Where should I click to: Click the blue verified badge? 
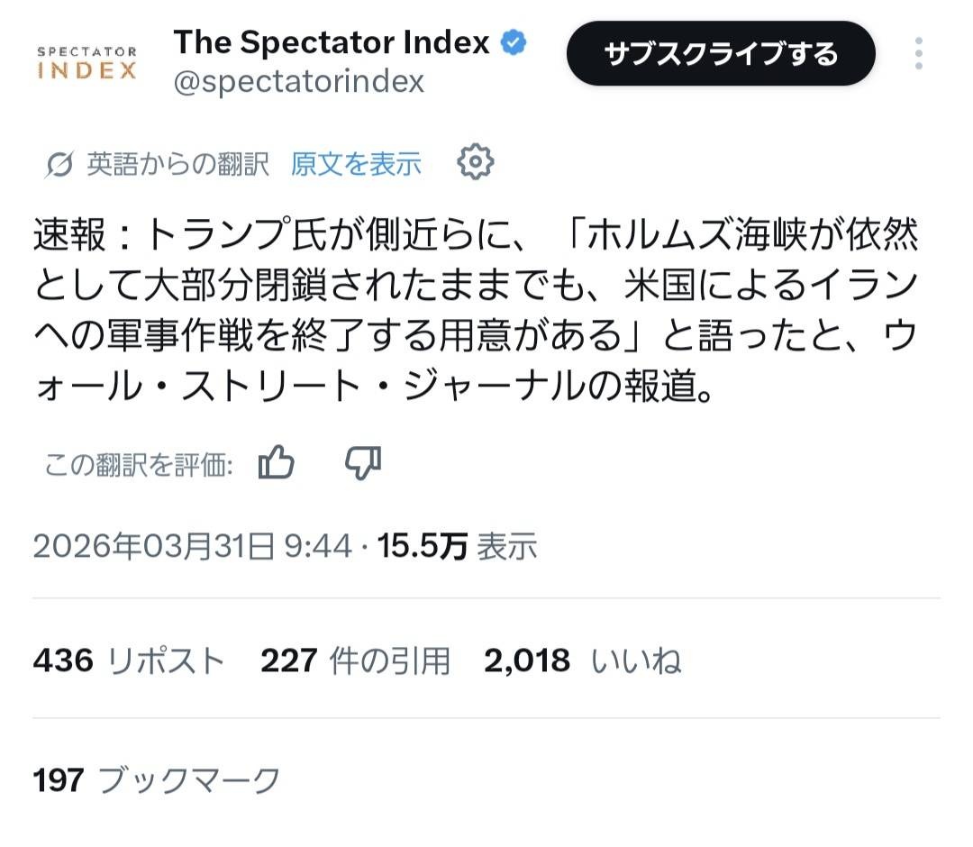click(514, 42)
